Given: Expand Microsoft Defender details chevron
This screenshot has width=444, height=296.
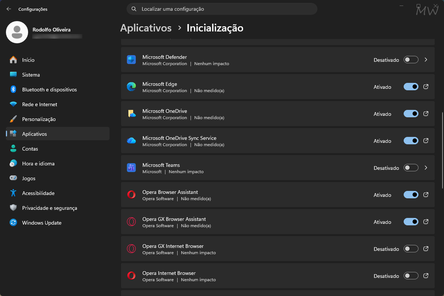Looking at the screenshot, I should tap(426, 60).
